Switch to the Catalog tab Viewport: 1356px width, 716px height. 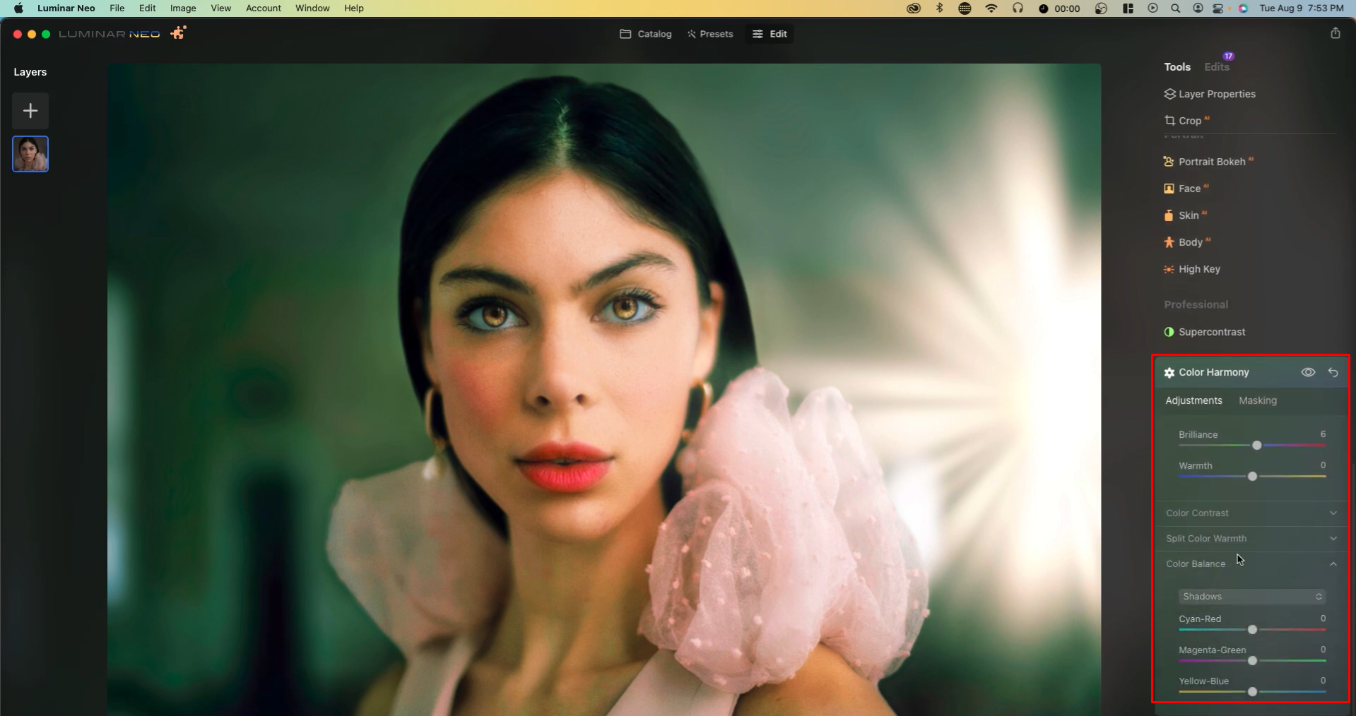(646, 34)
